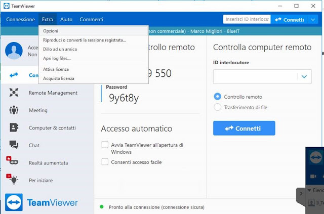Click the large blue Connetti button
Image resolution: width=324 pixels, height=214 pixels.
(244, 128)
